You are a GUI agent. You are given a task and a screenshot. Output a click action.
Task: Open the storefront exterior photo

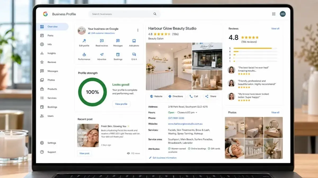[207, 56]
